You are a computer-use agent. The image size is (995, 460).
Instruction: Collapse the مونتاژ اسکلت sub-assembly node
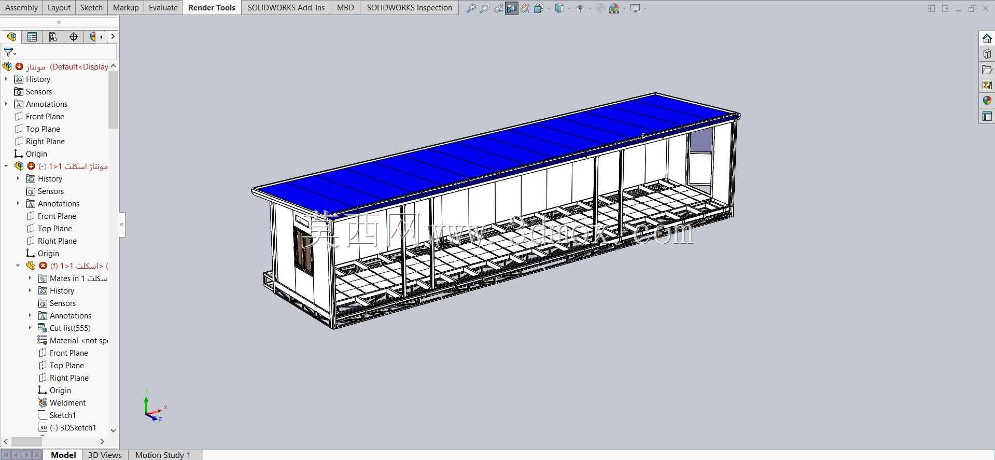(6, 166)
